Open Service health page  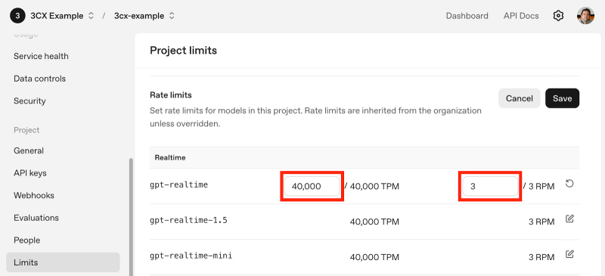click(41, 57)
